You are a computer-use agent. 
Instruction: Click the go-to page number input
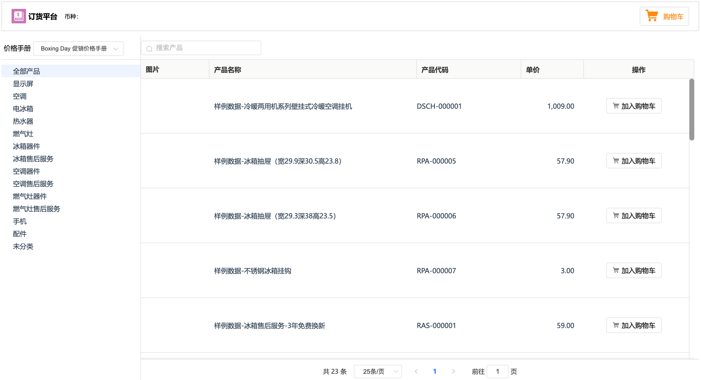497,371
